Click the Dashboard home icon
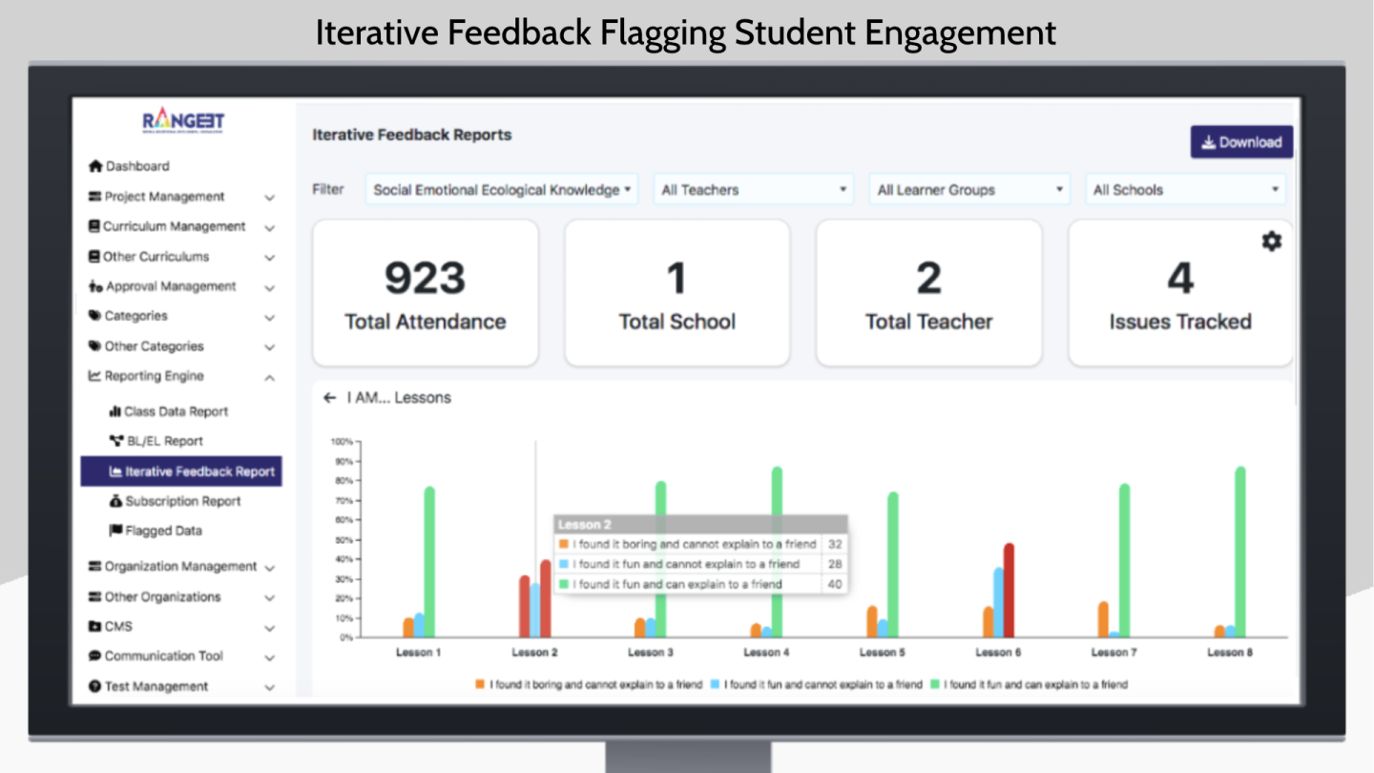This screenshot has height=773, width=1374. pyautogui.click(x=95, y=166)
